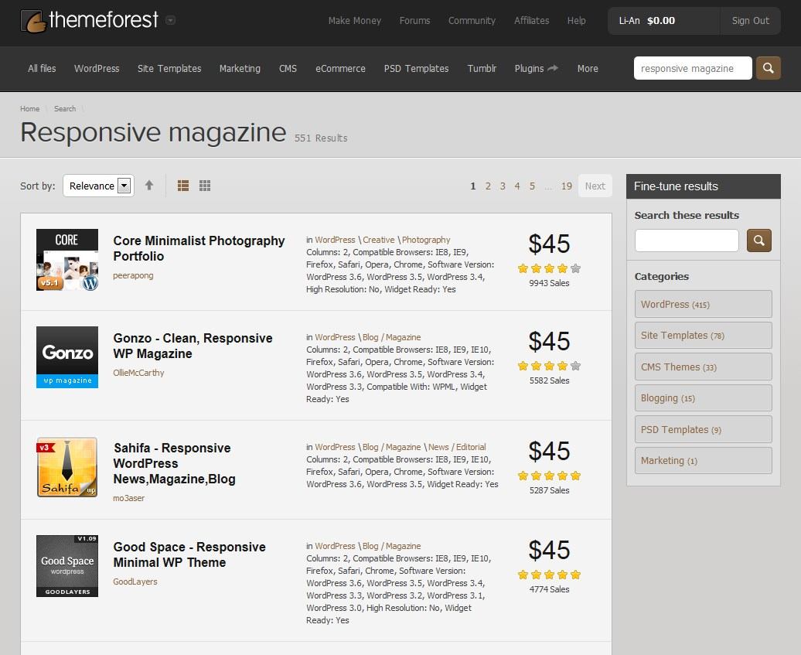Open the Gonzo wp magazine thumbnail
The width and height of the screenshot is (801, 655).
(67, 357)
